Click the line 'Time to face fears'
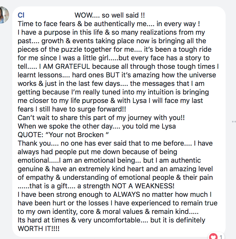The image size is (236, 239). pyautogui.click(x=46, y=24)
